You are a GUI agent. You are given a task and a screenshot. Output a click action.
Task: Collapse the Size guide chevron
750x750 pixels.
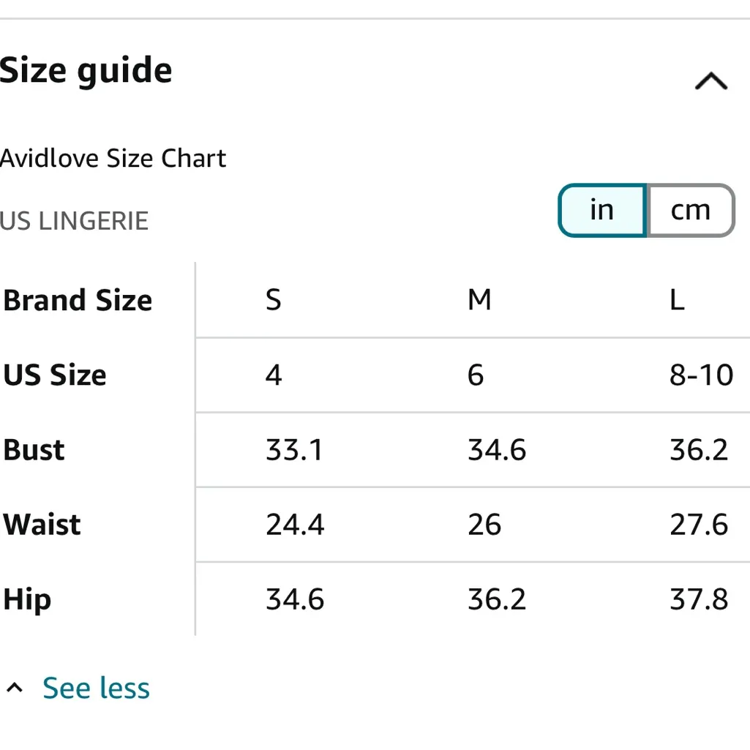710,80
